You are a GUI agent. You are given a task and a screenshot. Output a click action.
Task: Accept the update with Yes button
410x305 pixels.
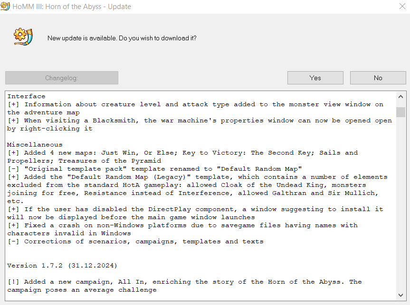[315, 78]
